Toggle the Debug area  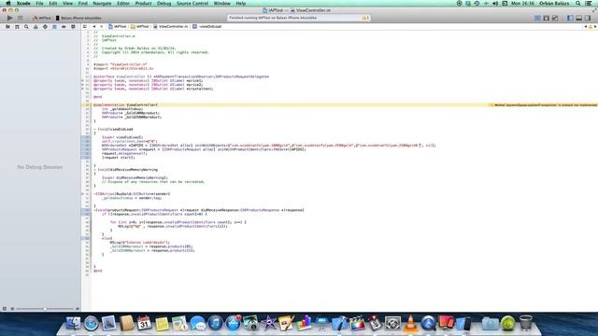(x=579, y=18)
